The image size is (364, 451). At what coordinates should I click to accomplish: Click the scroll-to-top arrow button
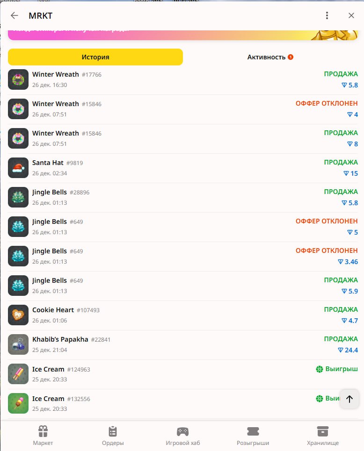[x=349, y=399]
